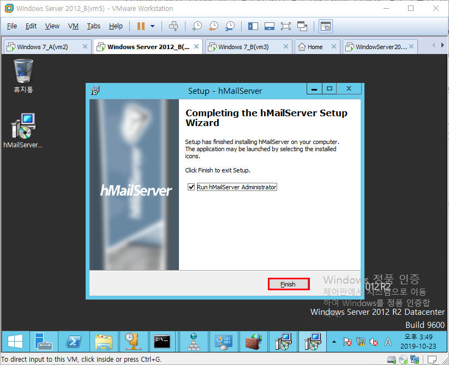Screen dimensions: 449x365
Task: Minimize the hMailServer Setup window
Action: (x=314, y=89)
